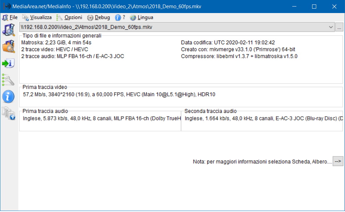Click the 'Nota: per maggiori informazioni' note text

[x=262, y=162]
